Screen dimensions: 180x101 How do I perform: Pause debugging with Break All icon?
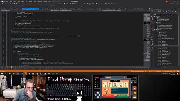point(70,4)
